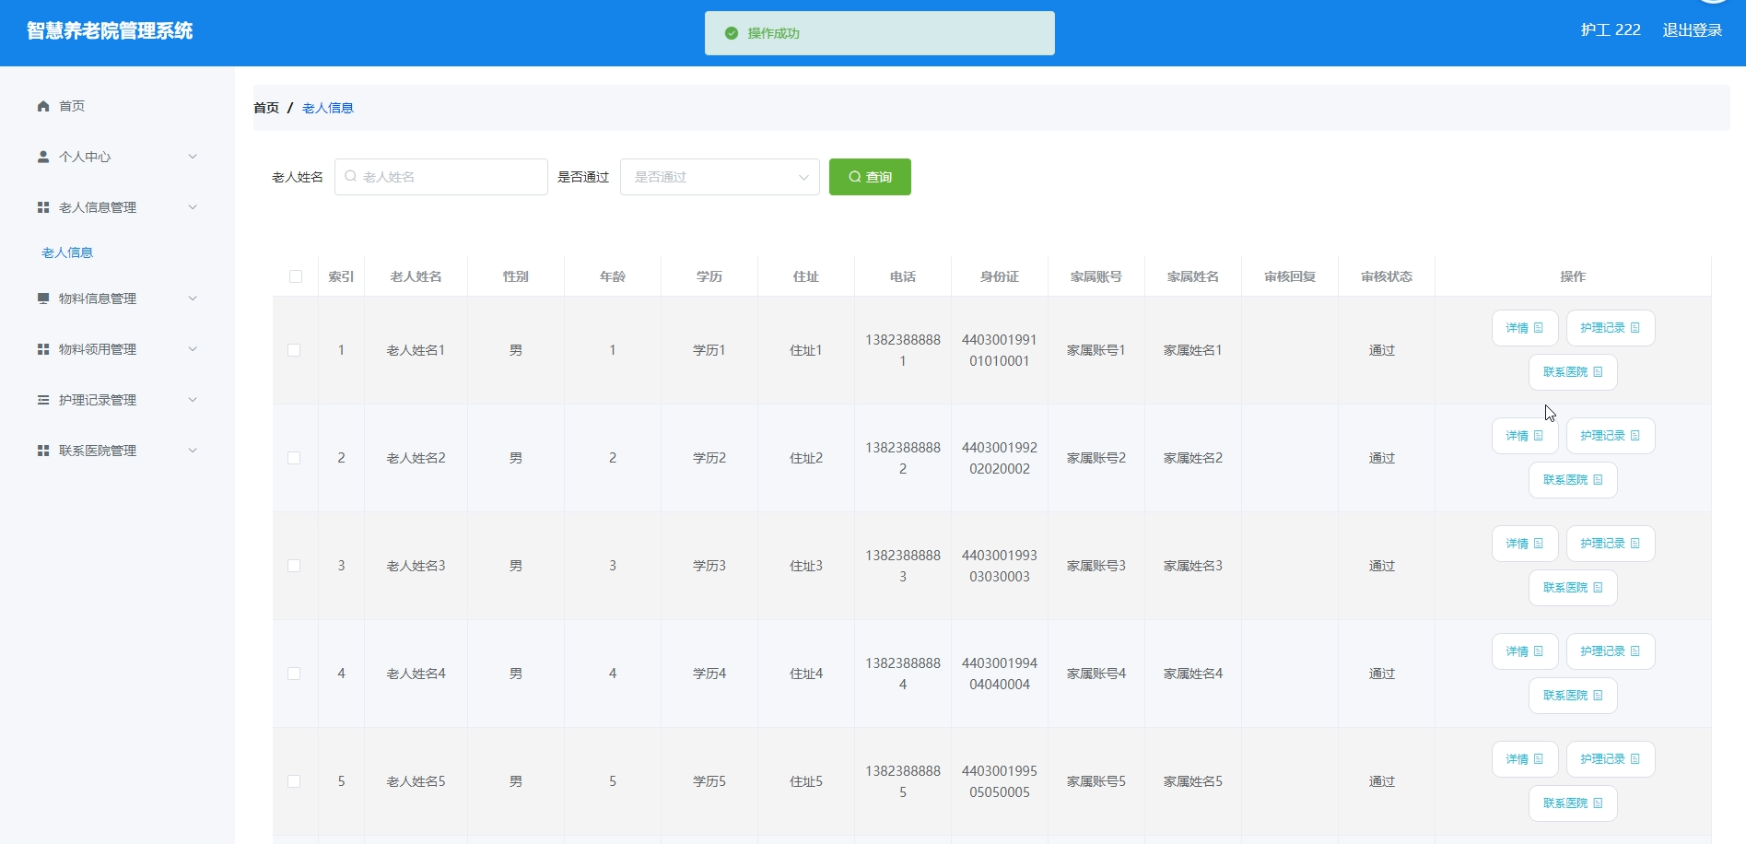Click the document icon on 老人姓名1 护理记录 button
This screenshot has height=844, width=1746.
pos(1635,328)
